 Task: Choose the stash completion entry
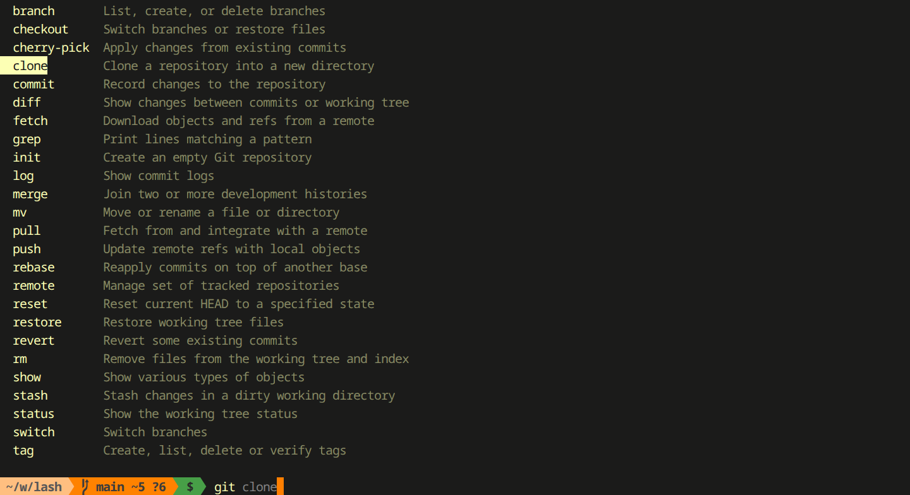click(30, 395)
